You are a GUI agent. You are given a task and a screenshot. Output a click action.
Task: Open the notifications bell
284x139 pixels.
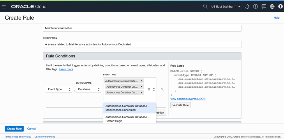(x=247, y=6)
